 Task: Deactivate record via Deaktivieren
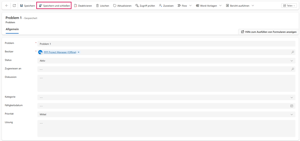(83, 6)
